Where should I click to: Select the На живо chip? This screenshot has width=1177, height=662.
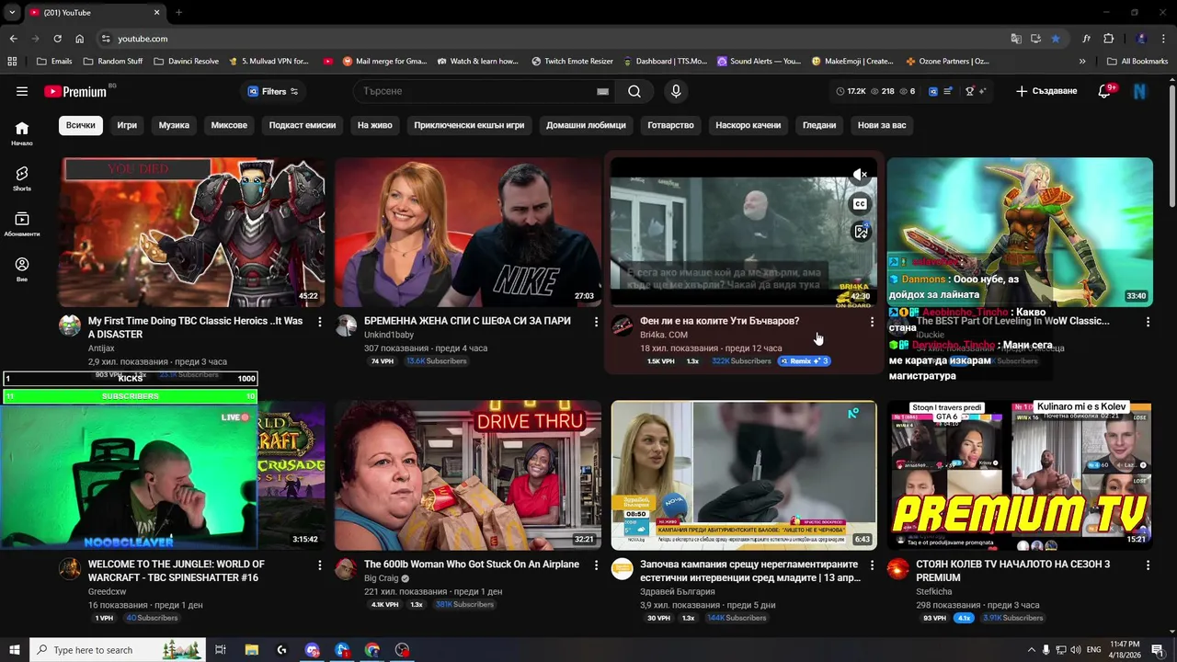point(374,125)
